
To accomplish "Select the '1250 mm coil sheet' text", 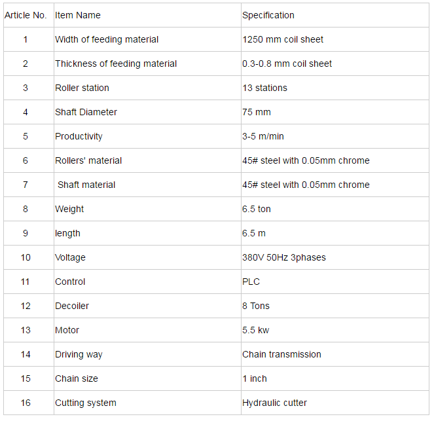I will 283,39.
